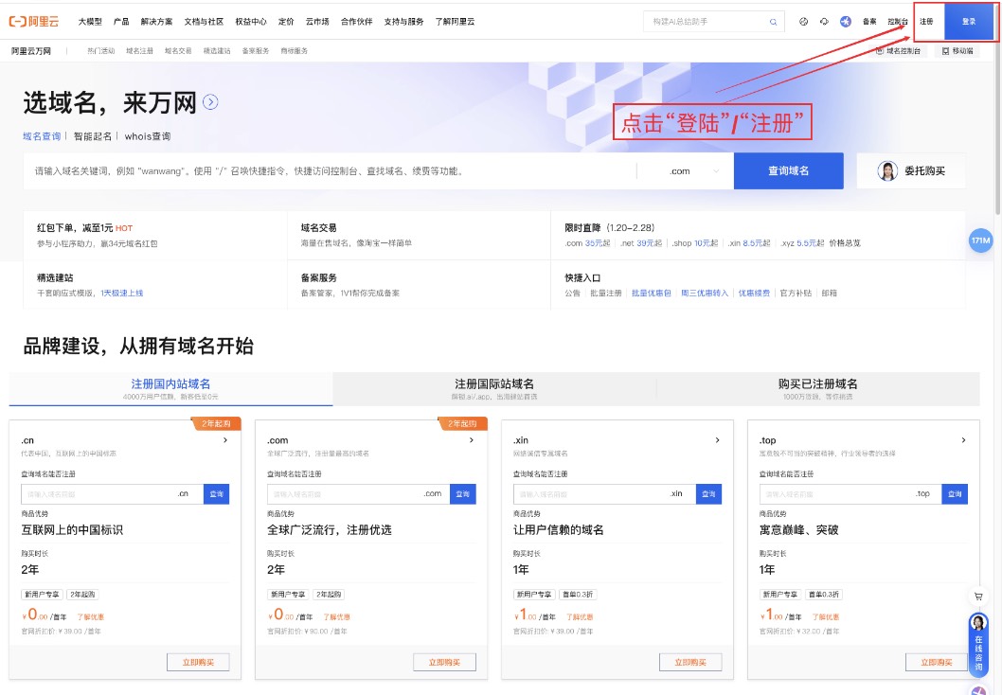Open 域名注册 in the 万网 sub-navigation
This screenshot has width=1002, height=695.
(139, 51)
